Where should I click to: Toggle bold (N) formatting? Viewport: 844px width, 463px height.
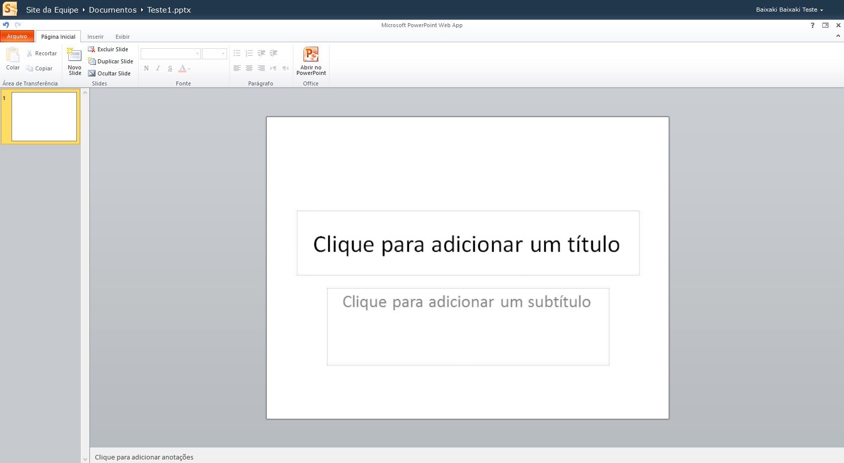[x=146, y=68]
